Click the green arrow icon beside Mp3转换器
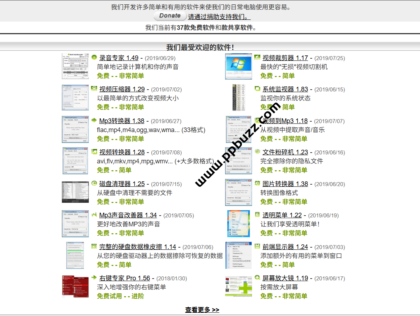Image resolution: width=420 pixels, height=316 pixels. [94, 121]
